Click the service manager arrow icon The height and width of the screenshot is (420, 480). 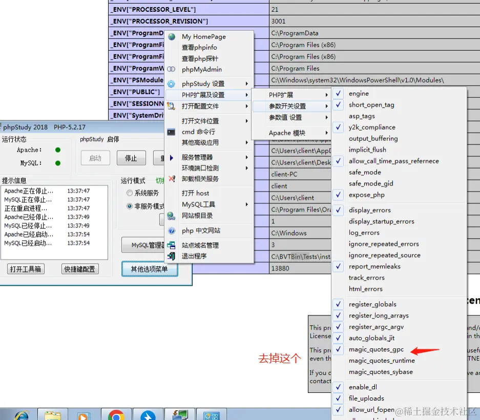(172, 158)
